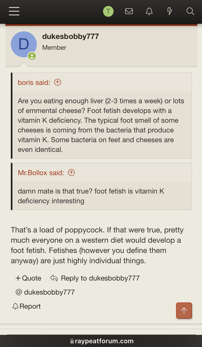Open the lightning bolt What's New icon
The width and height of the screenshot is (202, 347).
[170, 11]
